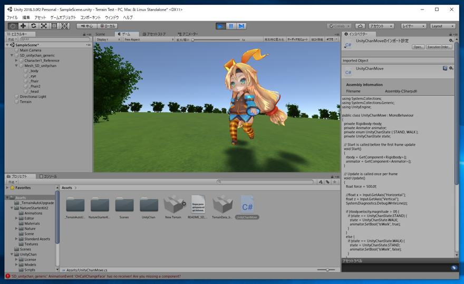This screenshot has width=464, height=284.
Task: Pause the game with Pause button
Action: [x=231, y=26]
